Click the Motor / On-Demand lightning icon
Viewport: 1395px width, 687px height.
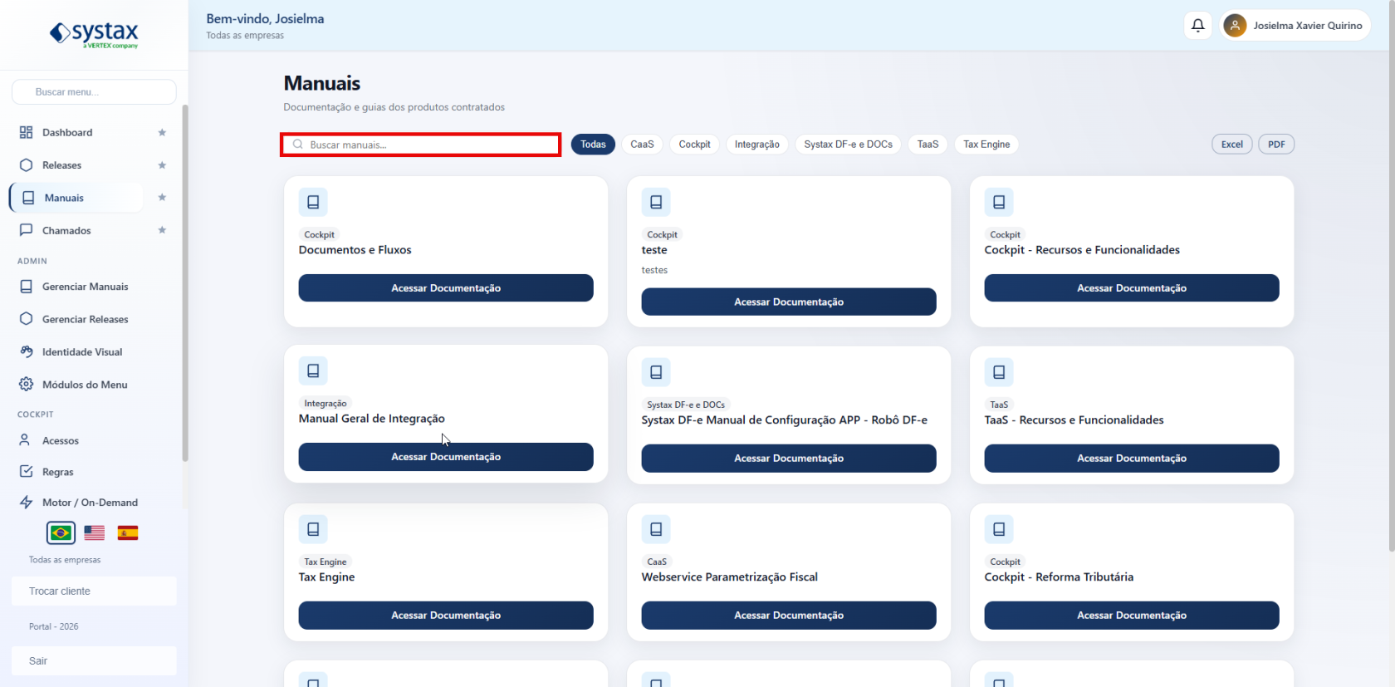(27, 503)
